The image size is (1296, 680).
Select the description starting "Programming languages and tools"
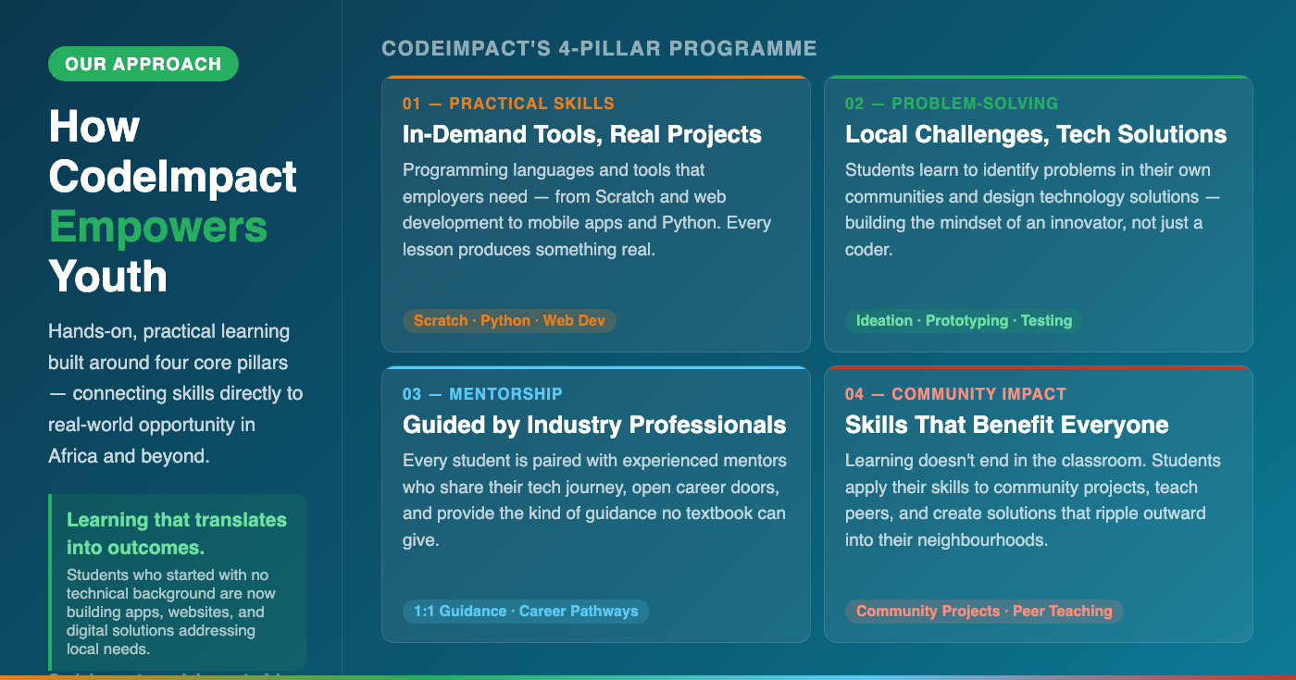pos(587,210)
